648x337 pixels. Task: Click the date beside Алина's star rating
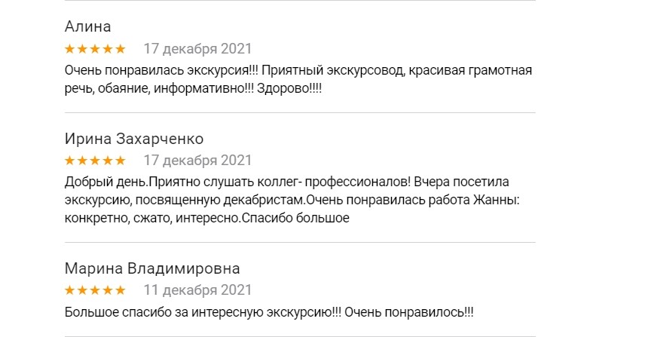coord(197,49)
